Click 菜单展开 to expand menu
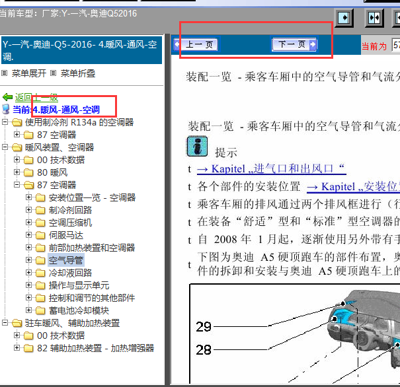The width and height of the screenshot is (400, 387). (x=29, y=73)
